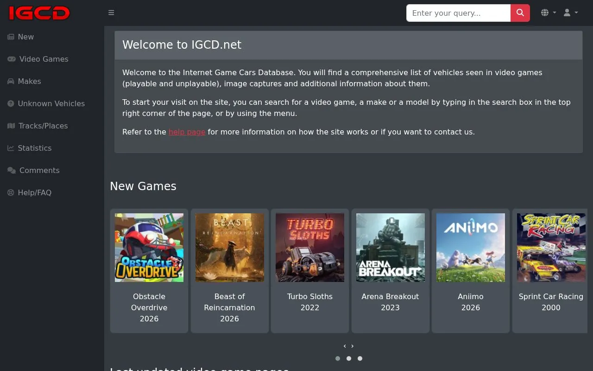Click the Makes car icon
This screenshot has height=371, width=593.
pos(11,81)
